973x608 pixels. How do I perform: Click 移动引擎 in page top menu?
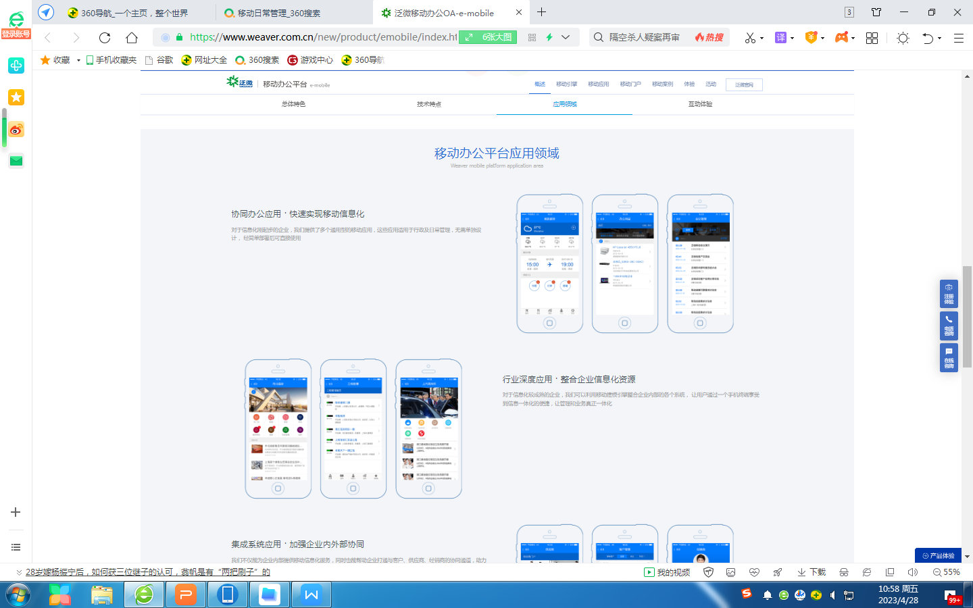click(x=566, y=84)
